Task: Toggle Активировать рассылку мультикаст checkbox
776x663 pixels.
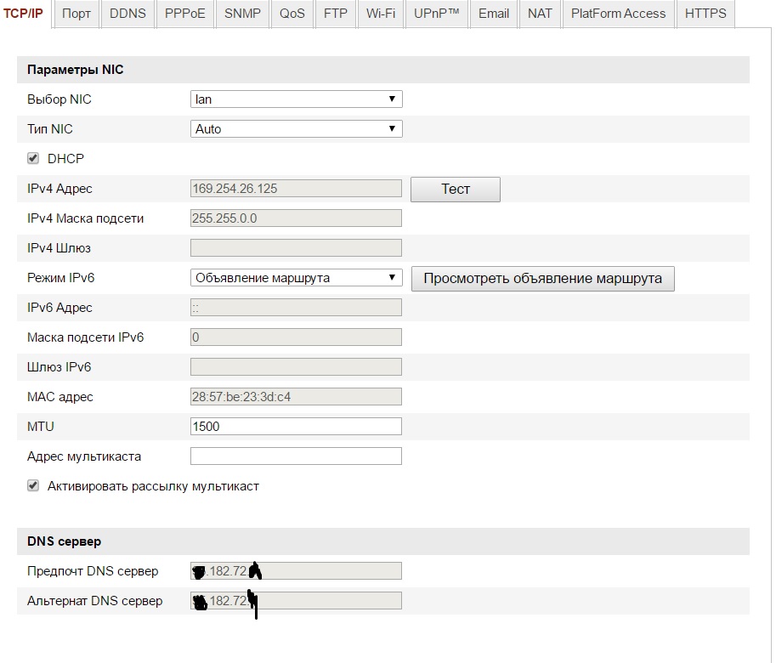Action: 34,486
